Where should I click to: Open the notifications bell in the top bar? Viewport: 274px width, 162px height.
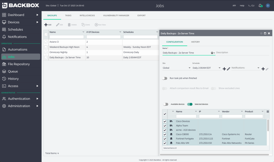click(x=259, y=5)
